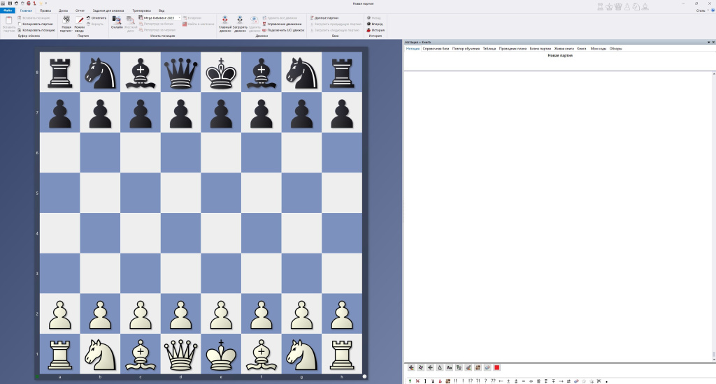
Task: Select the Live book (Живая книга) pane tab
Action: click(564, 48)
